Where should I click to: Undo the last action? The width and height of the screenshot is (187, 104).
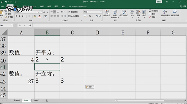[x=6, y=2]
